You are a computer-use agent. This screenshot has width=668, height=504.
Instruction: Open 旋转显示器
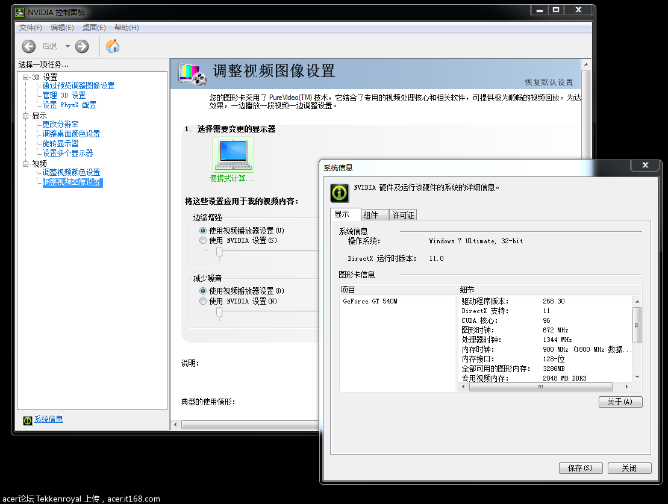(60, 143)
